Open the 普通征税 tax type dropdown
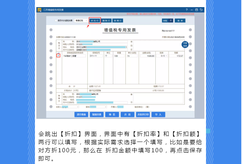The width and height of the screenshot is (242, 164). 81,21
